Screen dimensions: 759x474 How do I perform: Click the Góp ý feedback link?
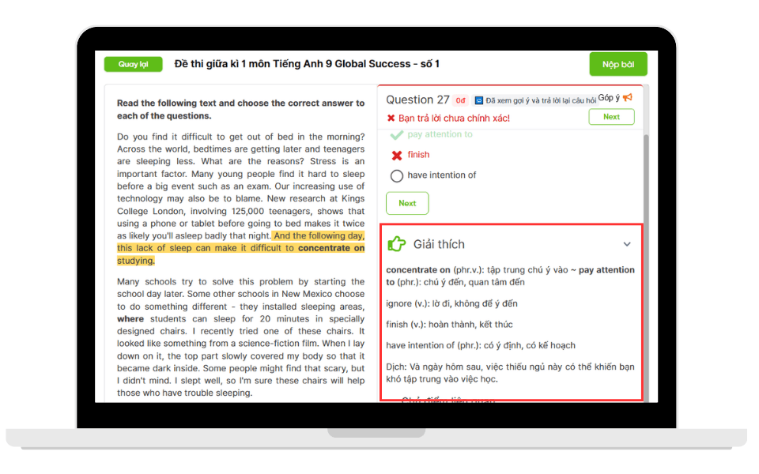609,98
